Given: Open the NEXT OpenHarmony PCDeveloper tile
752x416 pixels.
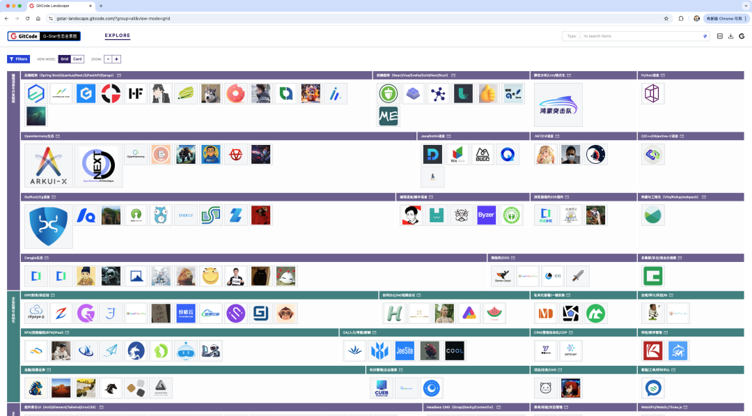Looking at the screenshot, I should click(98, 166).
